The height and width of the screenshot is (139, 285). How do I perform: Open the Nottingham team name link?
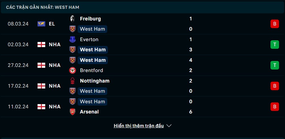[x=95, y=81]
